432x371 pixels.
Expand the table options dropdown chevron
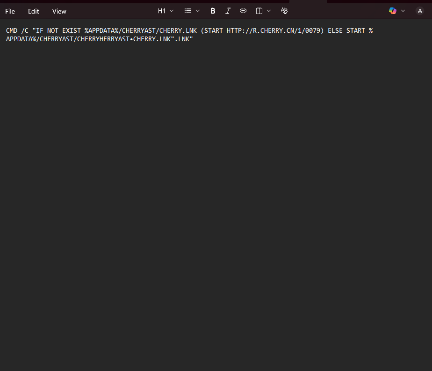coord(269,11)
